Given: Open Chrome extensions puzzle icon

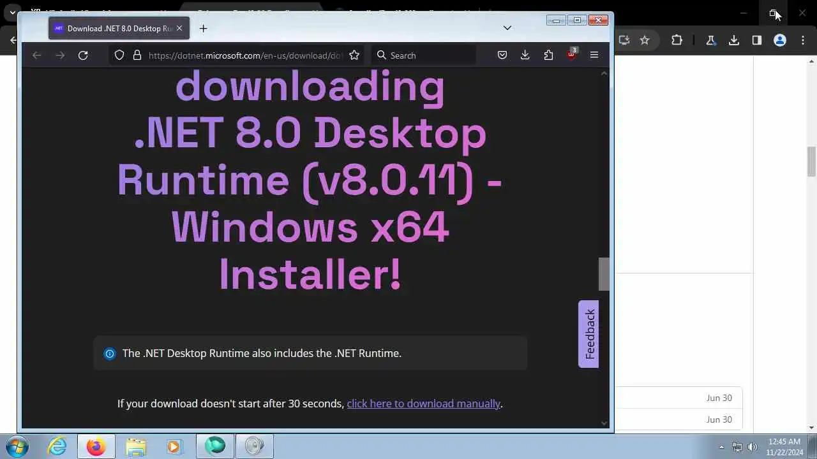Looking at the screenshot, I should 677,40.
